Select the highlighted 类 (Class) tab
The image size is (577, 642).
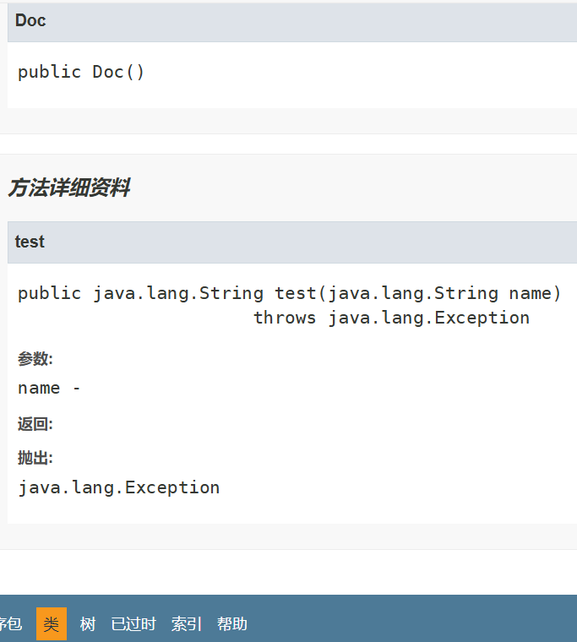click(x=52, y=624)
